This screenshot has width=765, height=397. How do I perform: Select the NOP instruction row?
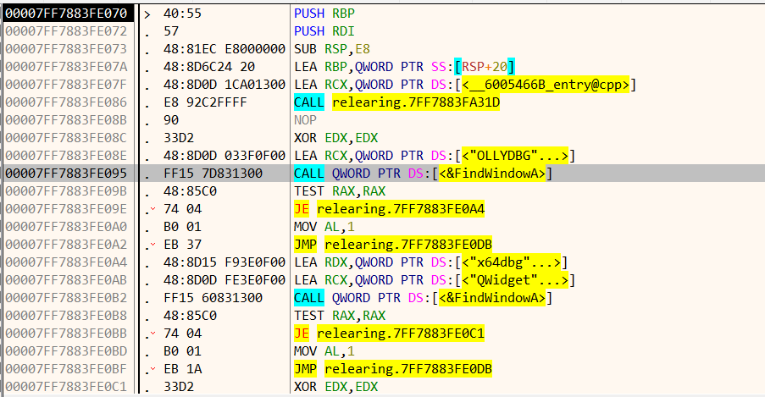click(303, 120)
